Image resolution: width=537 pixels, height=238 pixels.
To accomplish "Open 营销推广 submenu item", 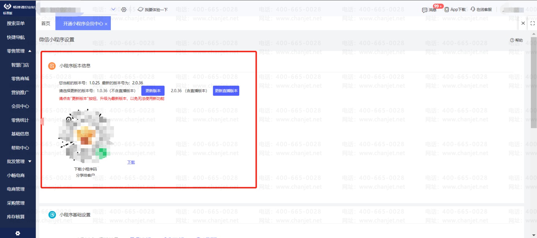I will click(x=20, y=93).
